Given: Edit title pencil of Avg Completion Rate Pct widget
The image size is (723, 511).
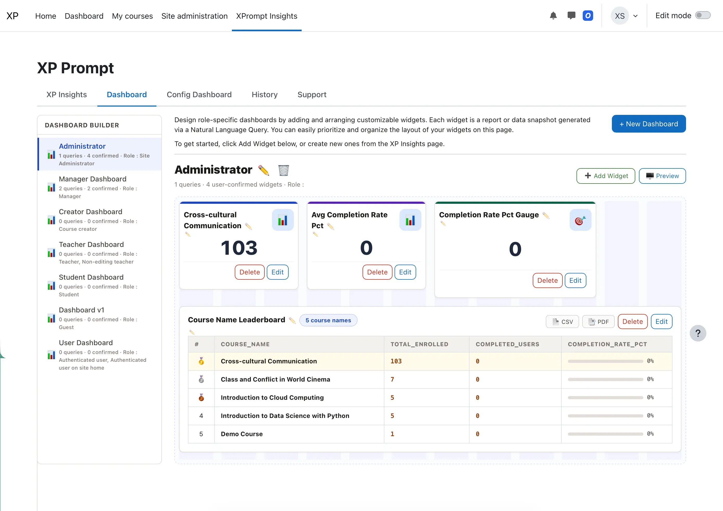Looking at the screenshot, I should [x=331, y=226].
